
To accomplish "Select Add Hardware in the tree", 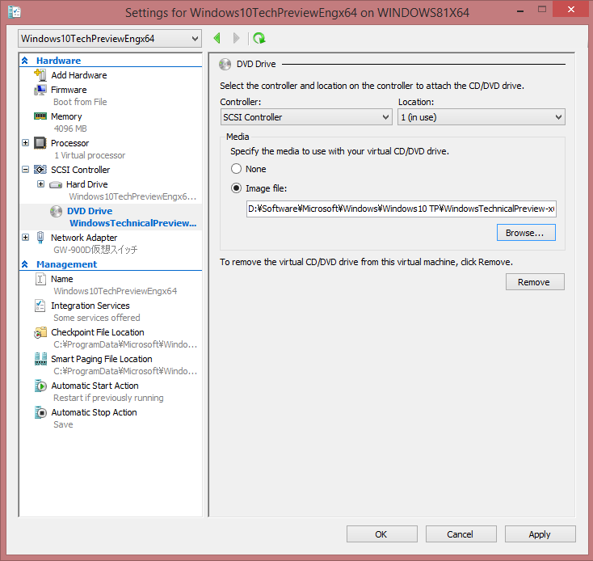I will [x=79, y=75].
